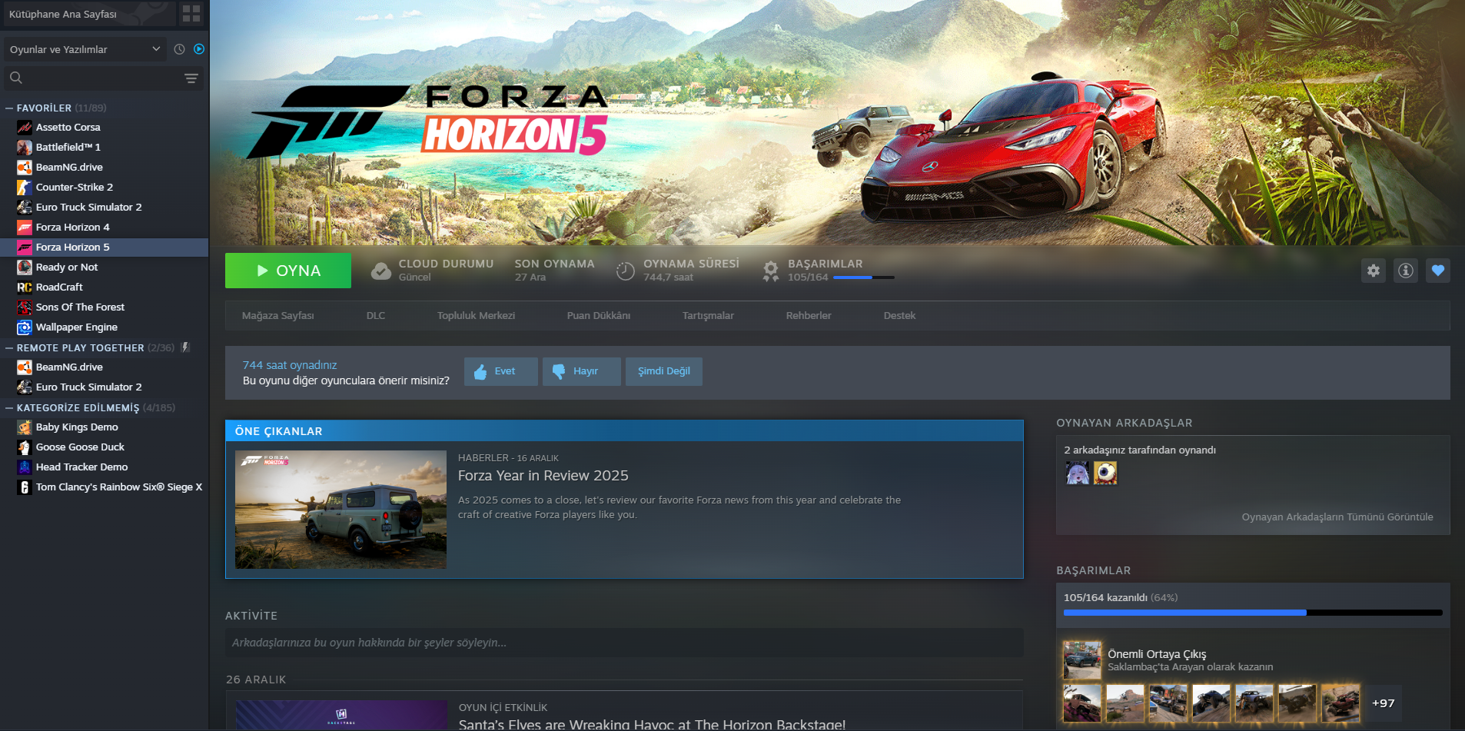Open the Oyunlar ve Yazılımlar dropdown
Screen dimensions: 1465x731
click(x=85, y=49)
